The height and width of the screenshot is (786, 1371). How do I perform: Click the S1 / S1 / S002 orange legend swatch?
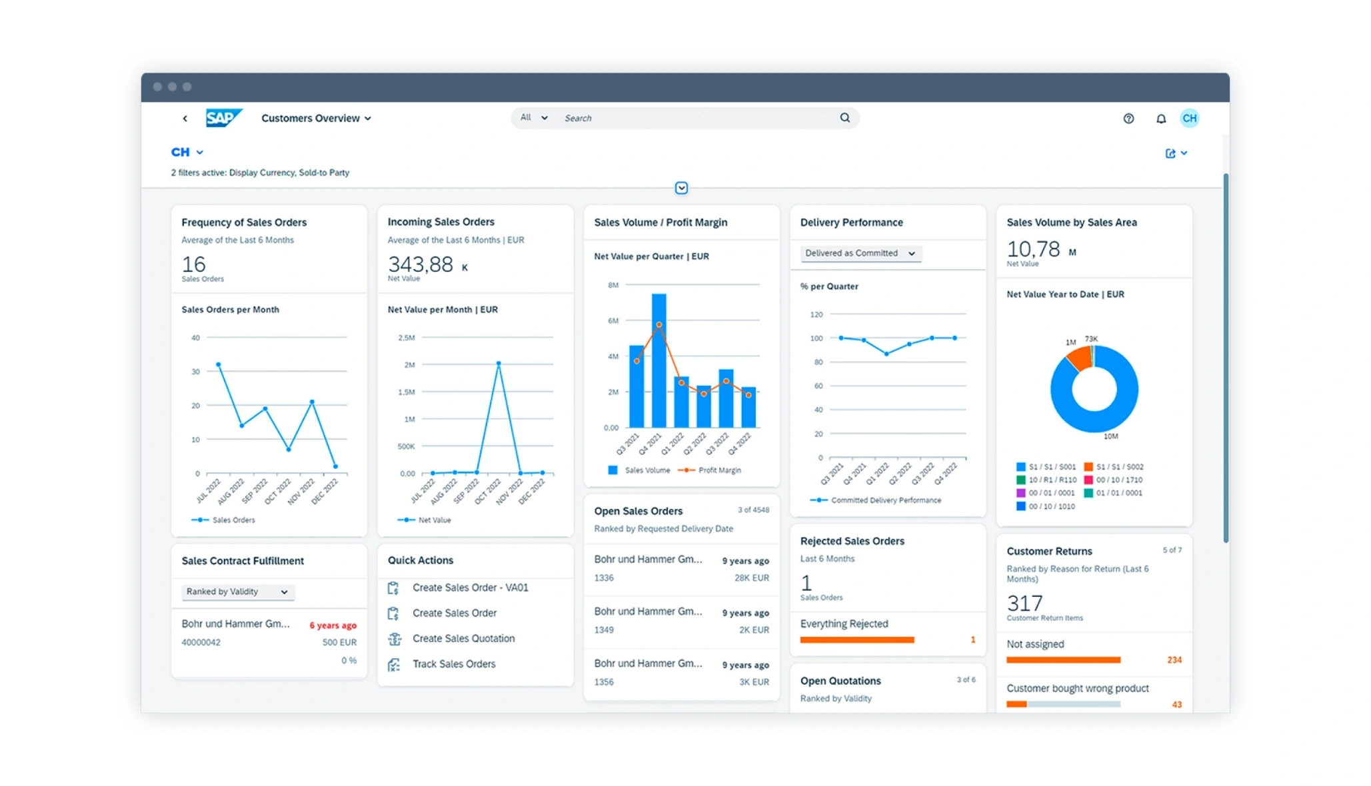coord(1088,467)
